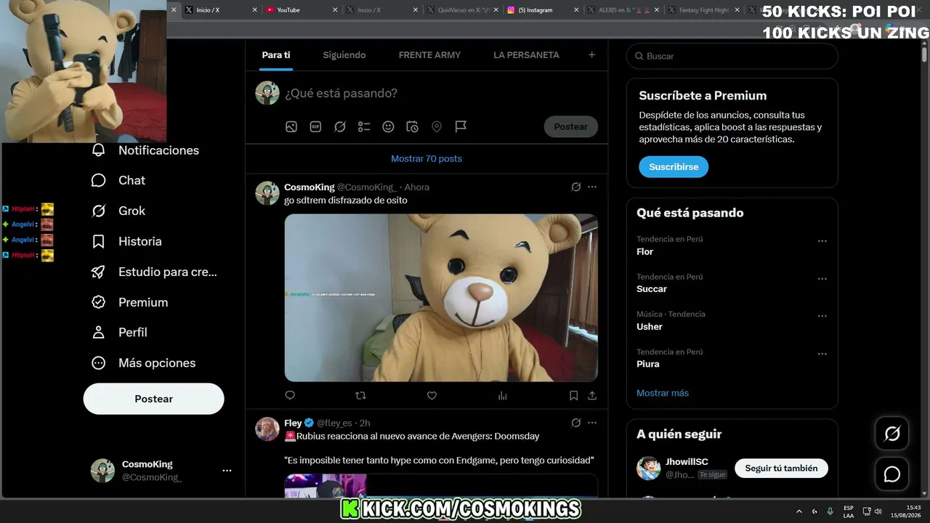The width and height of the screenshot is (930, 523).
Task: Open Notificaciones from the sidebar bell icon
Action: [99, 150]
